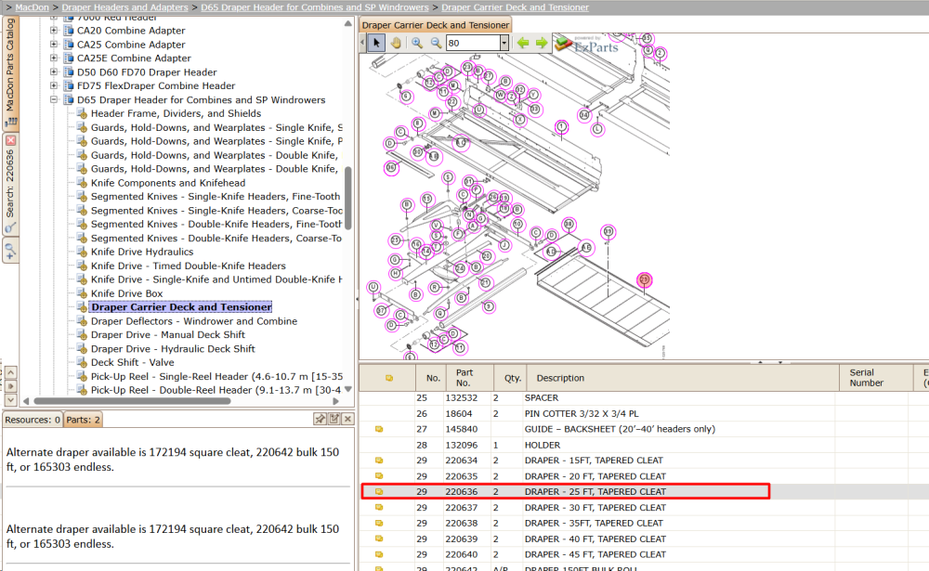Open MacDon breadcrumb link
Viewport: 929px width, 571px height.
tap(32, 7)
